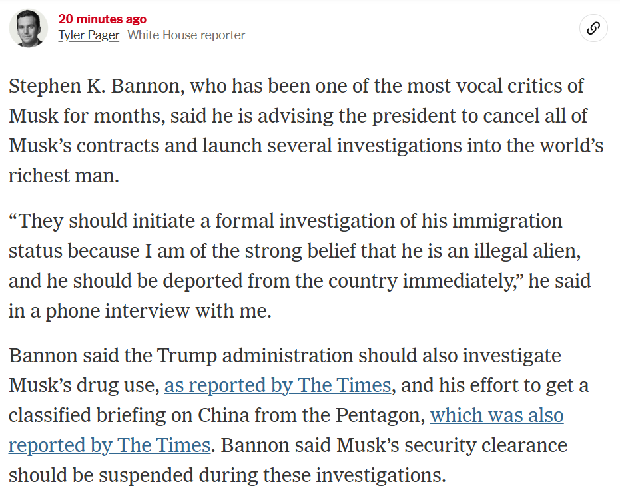Screen dimensions: 620x494
Task: Click the words 'classified briefing on China'
Action: 129,415
